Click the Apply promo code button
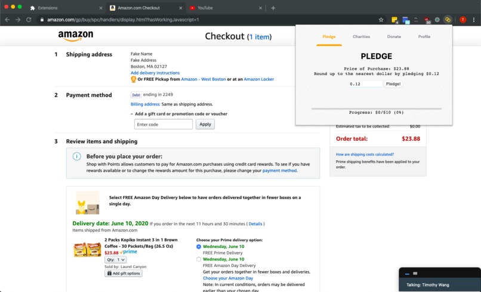481x292 pixels. pyautogui.click(x=205, y=124)
